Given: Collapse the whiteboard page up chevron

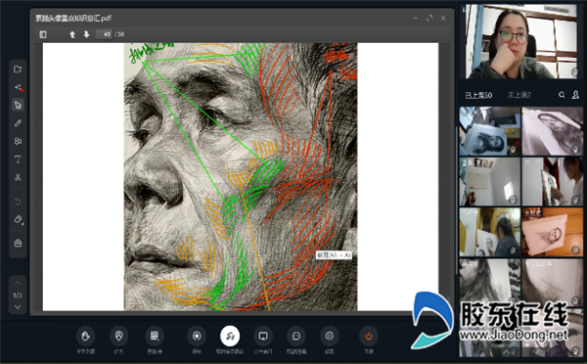Looking at the screenshot, I should pos(18,283).
